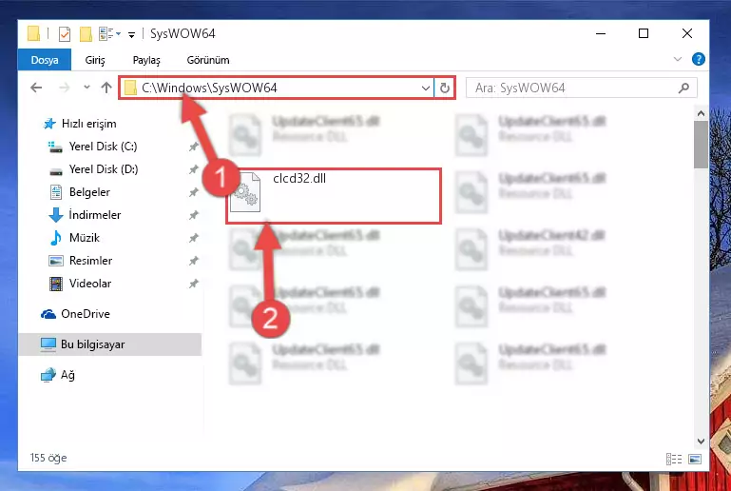Close the SysWOW64 window
Screen dimensions: 731x491
pyautogui.click(x=686, y=33)
